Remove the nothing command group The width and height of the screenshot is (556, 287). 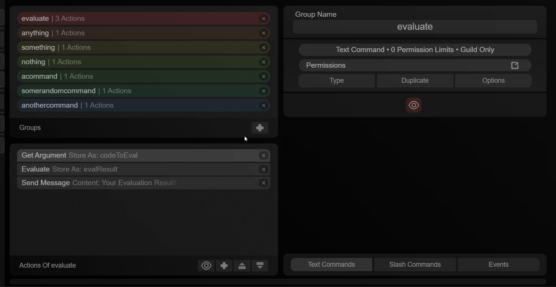(x=264, y=62)
